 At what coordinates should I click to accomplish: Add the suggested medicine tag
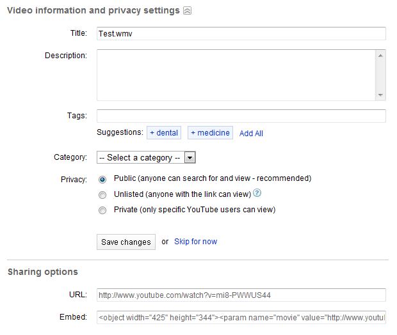[x=210, y=133]
